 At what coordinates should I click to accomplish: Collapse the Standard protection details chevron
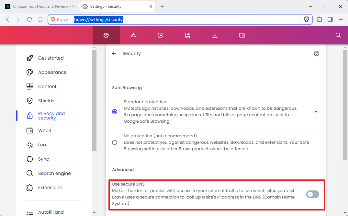click(316, 112)
